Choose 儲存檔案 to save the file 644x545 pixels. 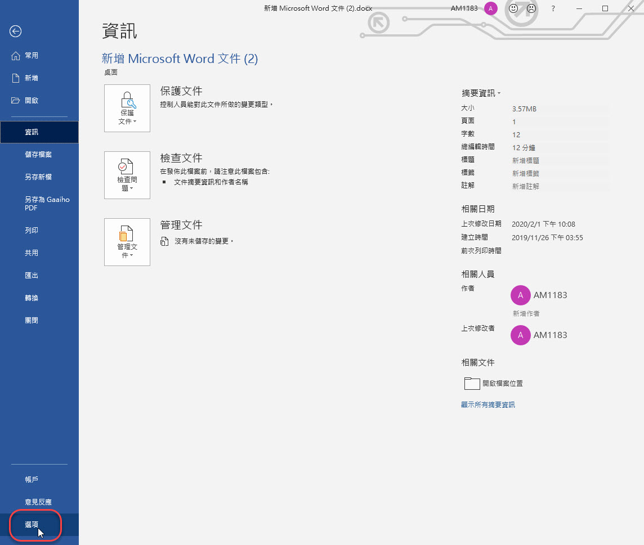pos(39,155)
